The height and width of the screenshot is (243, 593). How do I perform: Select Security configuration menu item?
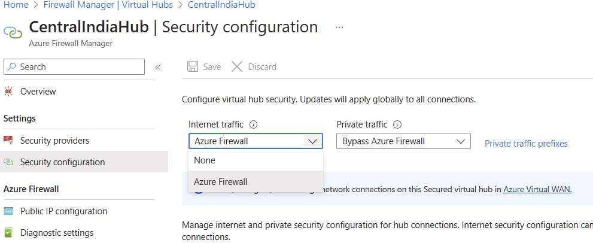[x=62, y=162]
